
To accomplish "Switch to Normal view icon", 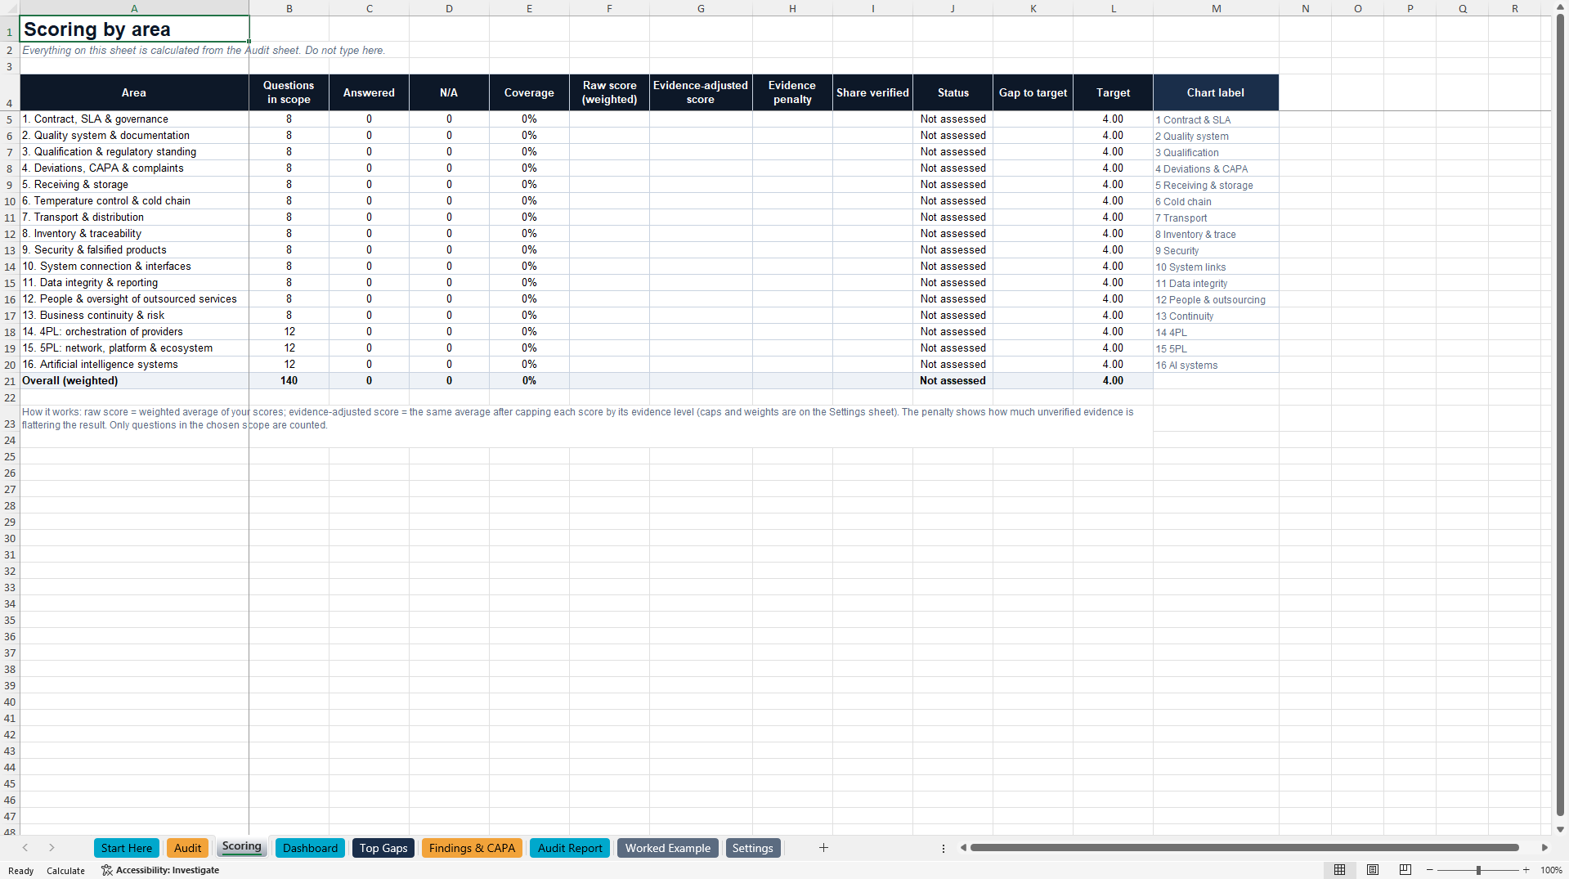I will 1339,870.
